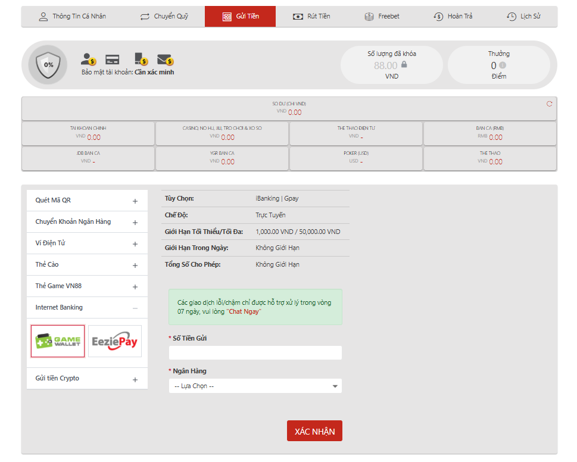The width and height of the screenshot is (577, 462).
Task: Click the rebate icon in Hoàn Trả tab
Action: coord(438,17)
